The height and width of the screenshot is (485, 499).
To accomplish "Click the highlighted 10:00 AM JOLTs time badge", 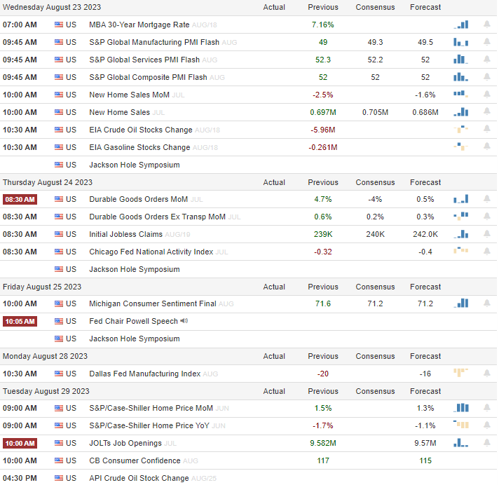I will click(20, 443).
